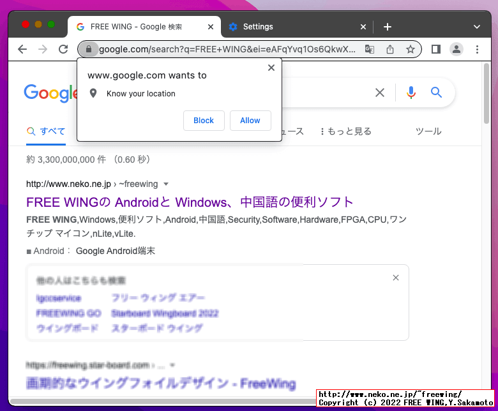Image resolution: width=498 pixels, height=411 pixels.
Task: Open the profile avatar menu
Action: [456, 49]
